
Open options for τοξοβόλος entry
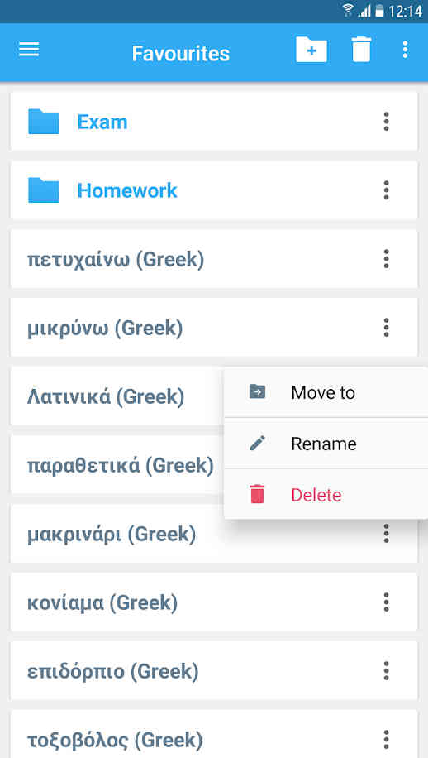[386, 740]
